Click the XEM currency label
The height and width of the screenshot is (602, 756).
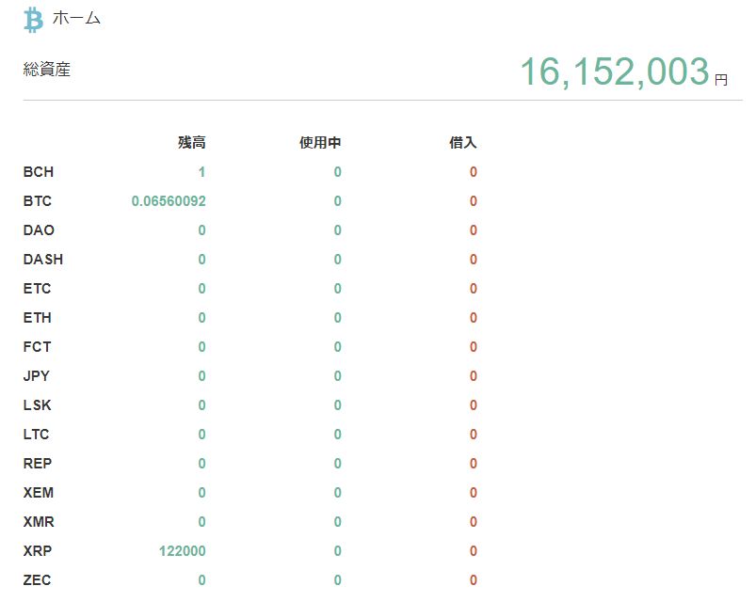pos(39,493)
